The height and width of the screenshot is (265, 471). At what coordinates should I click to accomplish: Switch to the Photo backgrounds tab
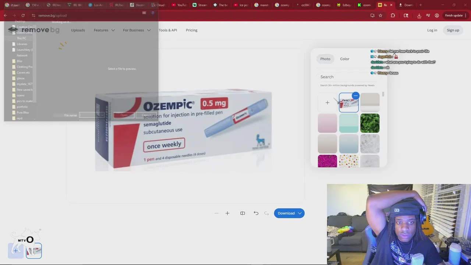(325, 59)
